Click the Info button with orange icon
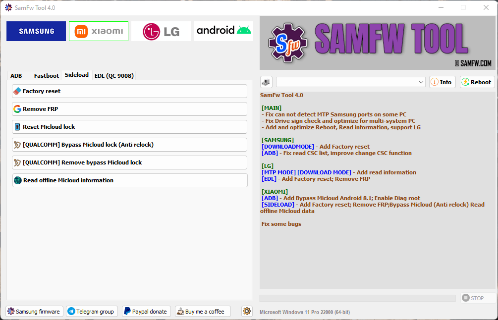498x320 pixels. [443, 82]
